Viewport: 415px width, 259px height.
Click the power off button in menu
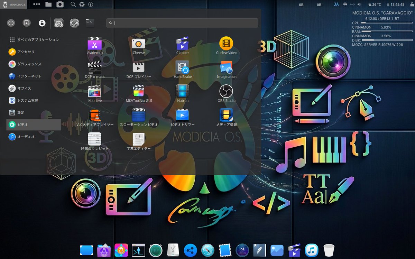point(11,23)
